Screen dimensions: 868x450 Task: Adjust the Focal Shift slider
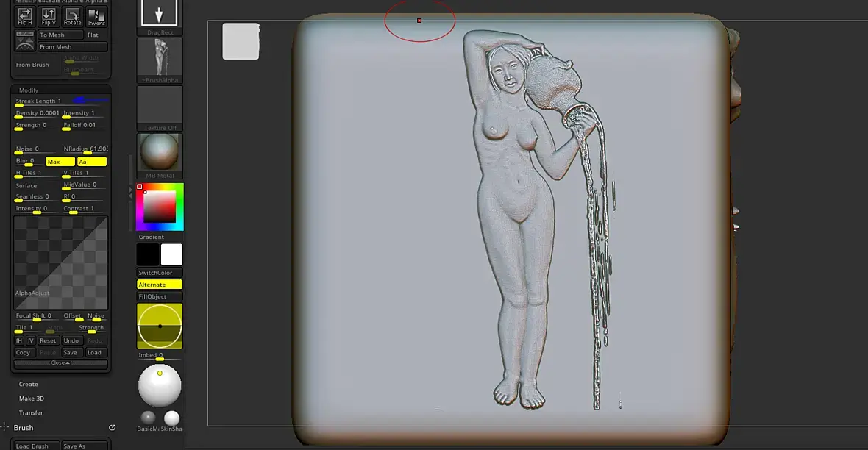[x=37, y=316]
